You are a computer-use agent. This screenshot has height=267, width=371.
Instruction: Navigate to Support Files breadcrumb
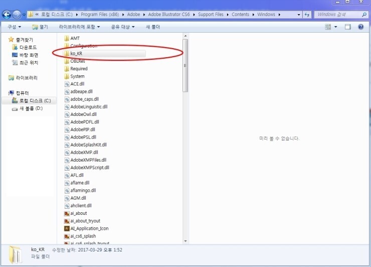pyautogui.click(x=211, y=15)
